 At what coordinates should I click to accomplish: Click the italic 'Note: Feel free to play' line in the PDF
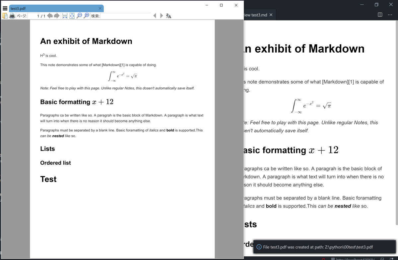[117, 88]
